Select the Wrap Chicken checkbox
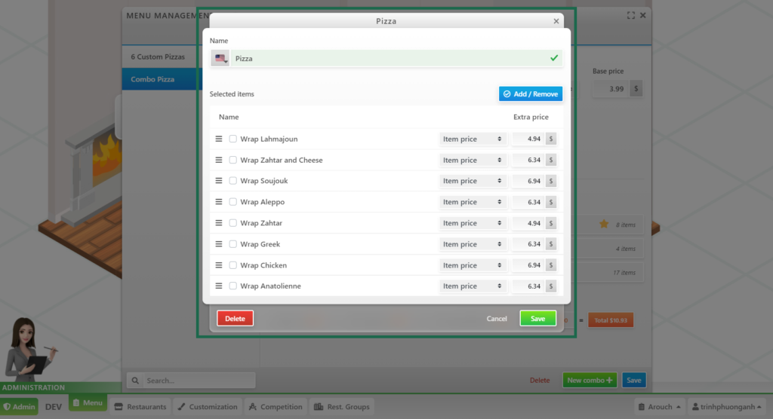The width and height of the screenshot is (773, 419). tap(233, 265)
